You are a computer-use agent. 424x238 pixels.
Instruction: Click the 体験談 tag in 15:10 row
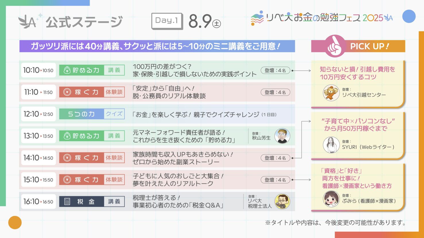point(114,180)
